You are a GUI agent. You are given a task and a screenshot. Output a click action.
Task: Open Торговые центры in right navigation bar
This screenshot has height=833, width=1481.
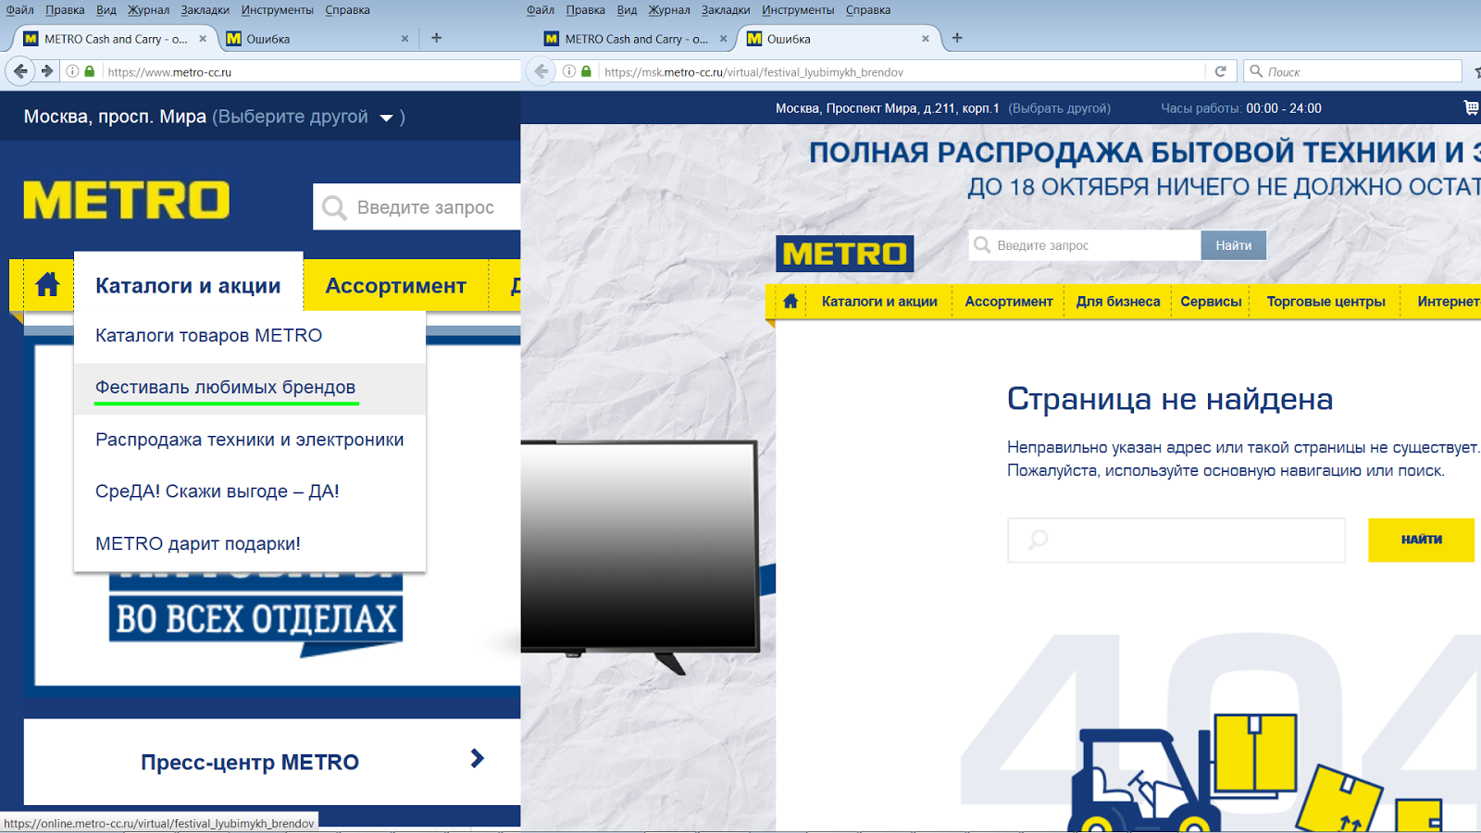[x=1326, y=301]
